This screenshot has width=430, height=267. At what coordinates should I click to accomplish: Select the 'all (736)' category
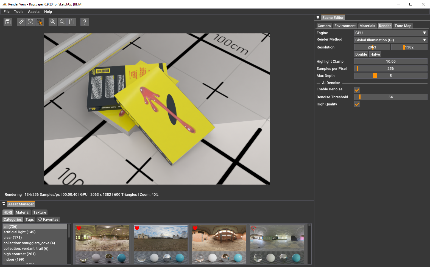tap(35, 226)
